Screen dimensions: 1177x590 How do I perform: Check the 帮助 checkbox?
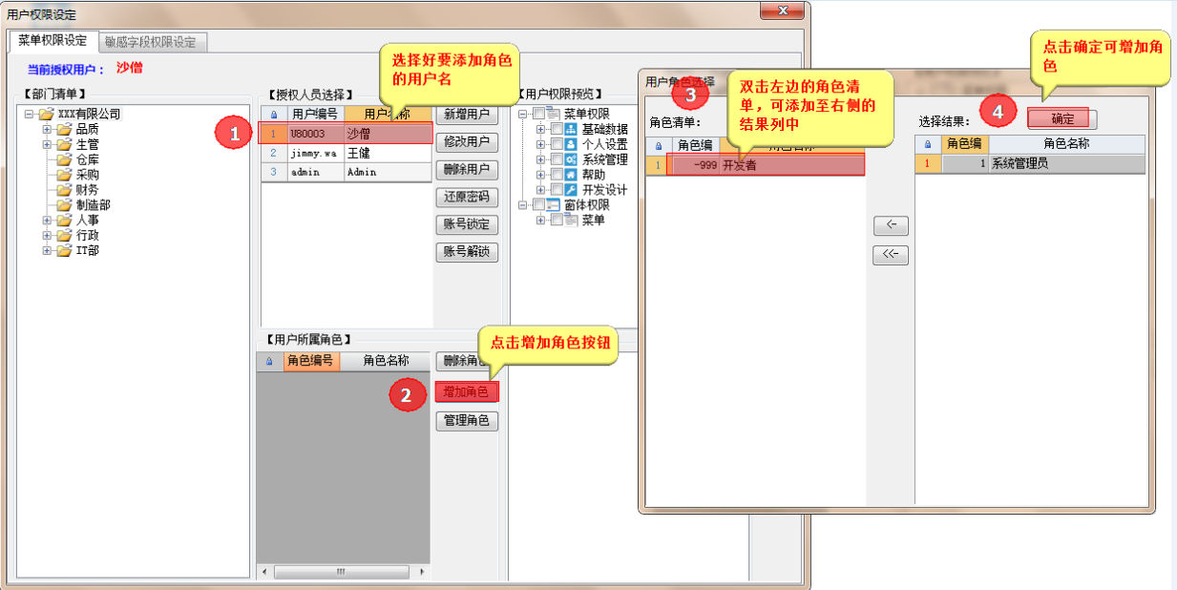coord(557,175)
